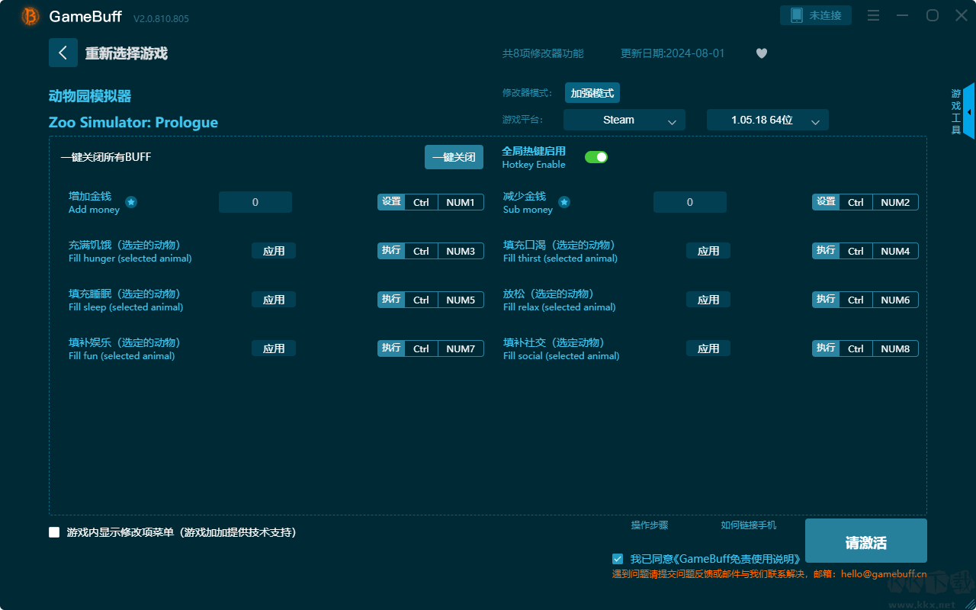Open the 1.05.18 64位 version dropdown
The image size is (976, 610).
[768, 120]
